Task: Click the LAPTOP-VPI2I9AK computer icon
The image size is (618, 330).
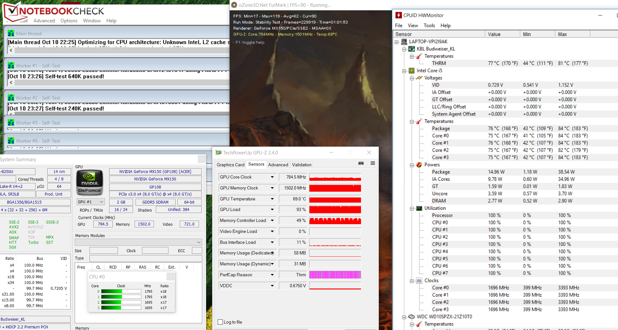Action: pos(404,41)
